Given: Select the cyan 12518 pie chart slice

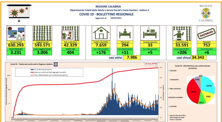Looking at the screenshot, I should tap(207, 86).
